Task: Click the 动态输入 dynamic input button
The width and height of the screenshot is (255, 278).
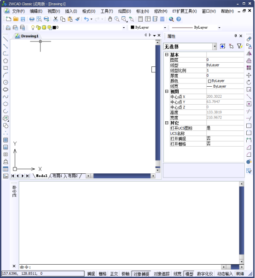Action: [225, 273]
